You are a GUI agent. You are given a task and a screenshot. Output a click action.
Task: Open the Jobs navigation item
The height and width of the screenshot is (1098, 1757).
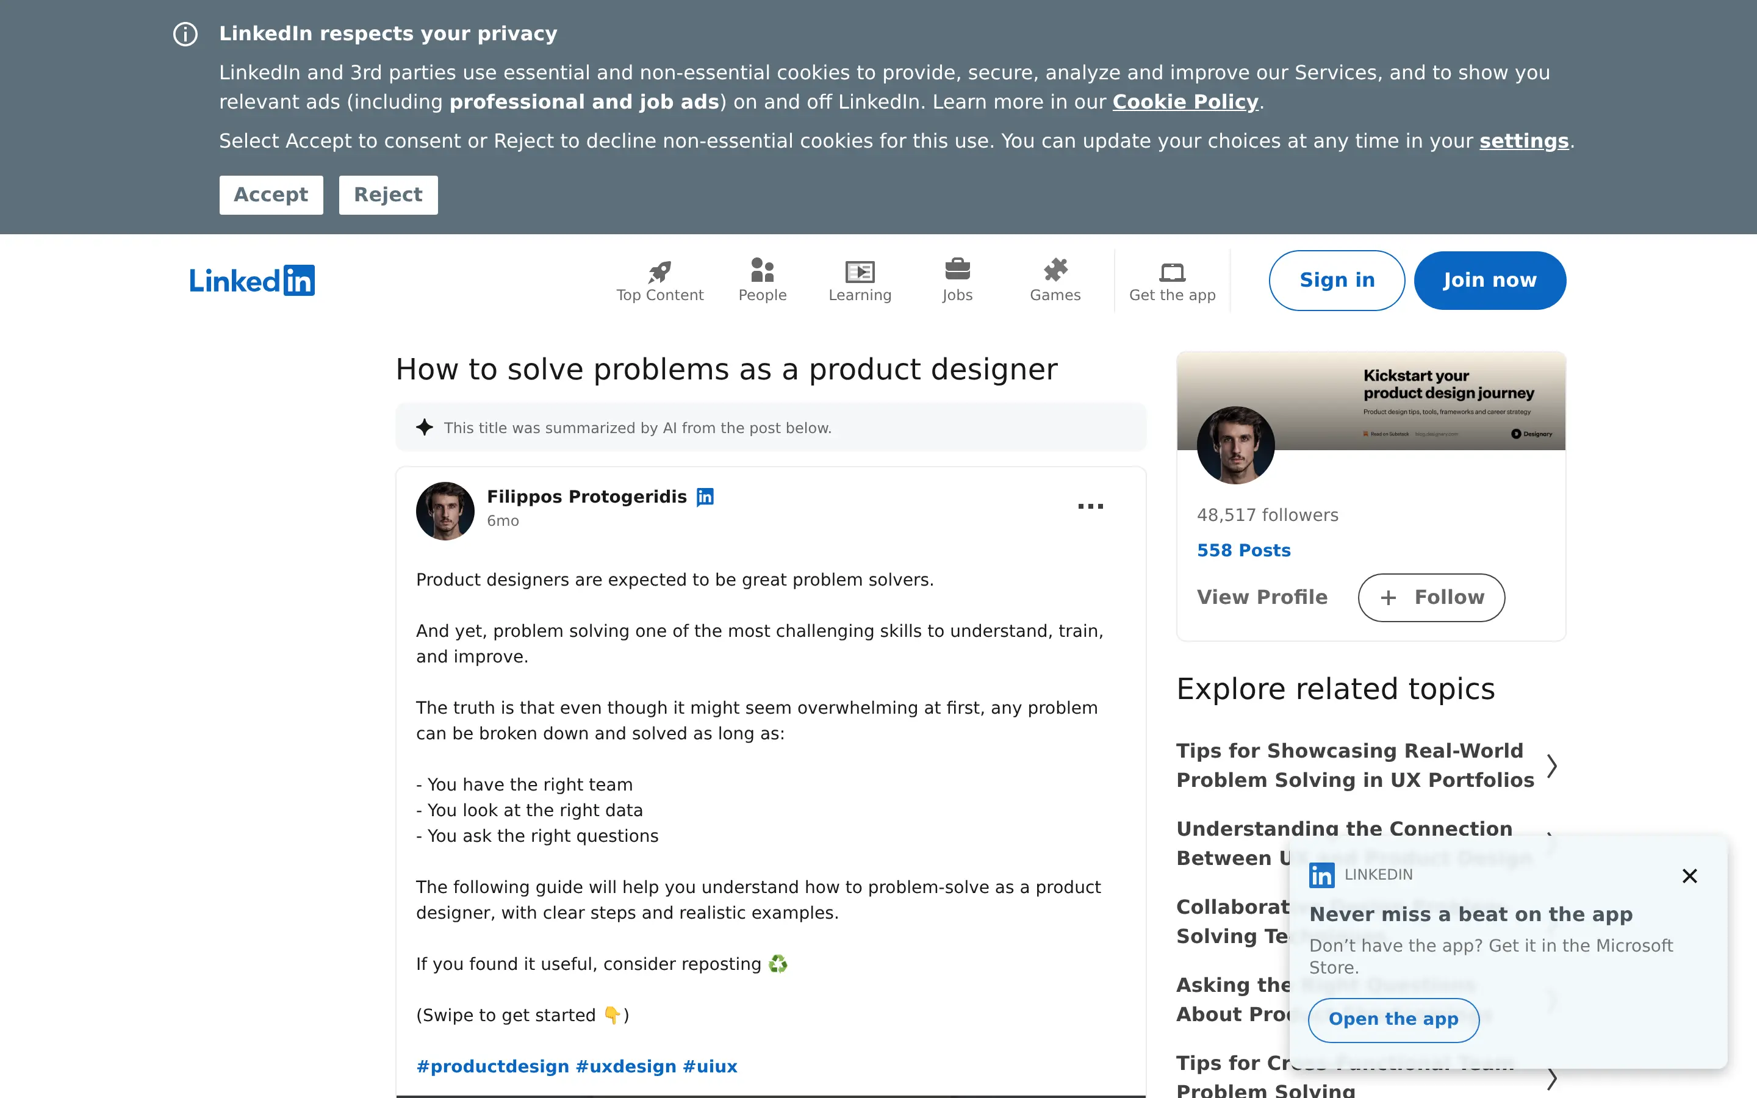[x=958, y=271]
